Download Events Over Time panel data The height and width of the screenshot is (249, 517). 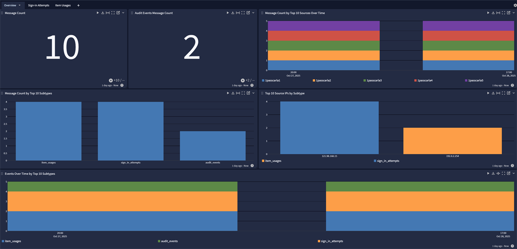click(493, 173)
